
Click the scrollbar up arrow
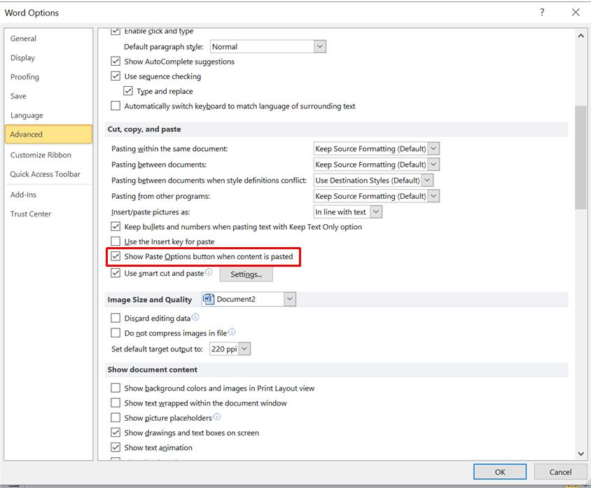(580, 36)
